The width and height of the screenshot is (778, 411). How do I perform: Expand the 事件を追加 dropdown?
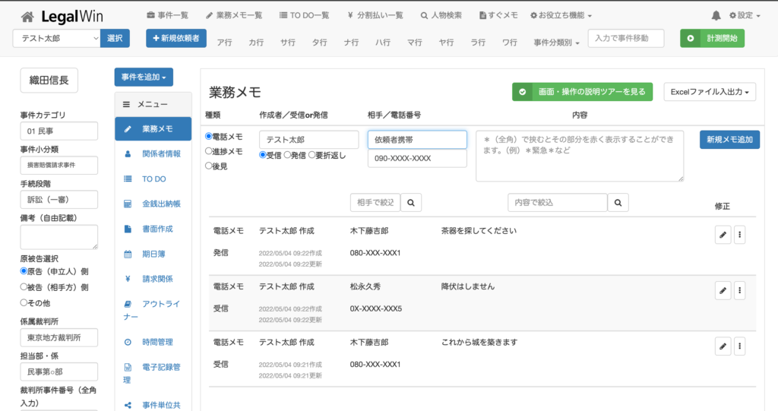[144, 77]
